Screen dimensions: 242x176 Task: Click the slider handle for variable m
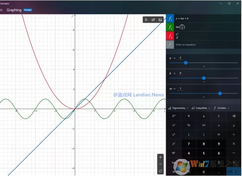pyautogui.click(x=220, y=93)
